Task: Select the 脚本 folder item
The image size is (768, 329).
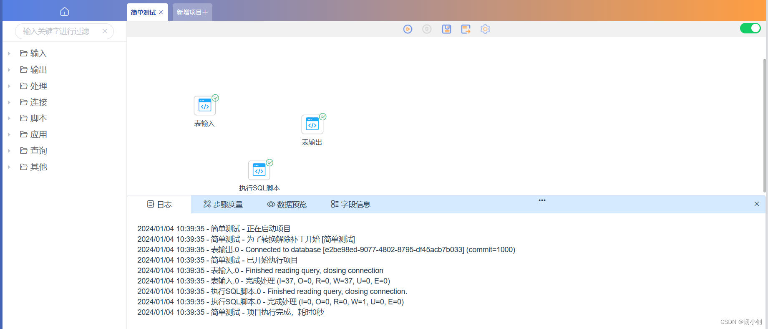Action: pyautogui.click(x=34, y=118)
